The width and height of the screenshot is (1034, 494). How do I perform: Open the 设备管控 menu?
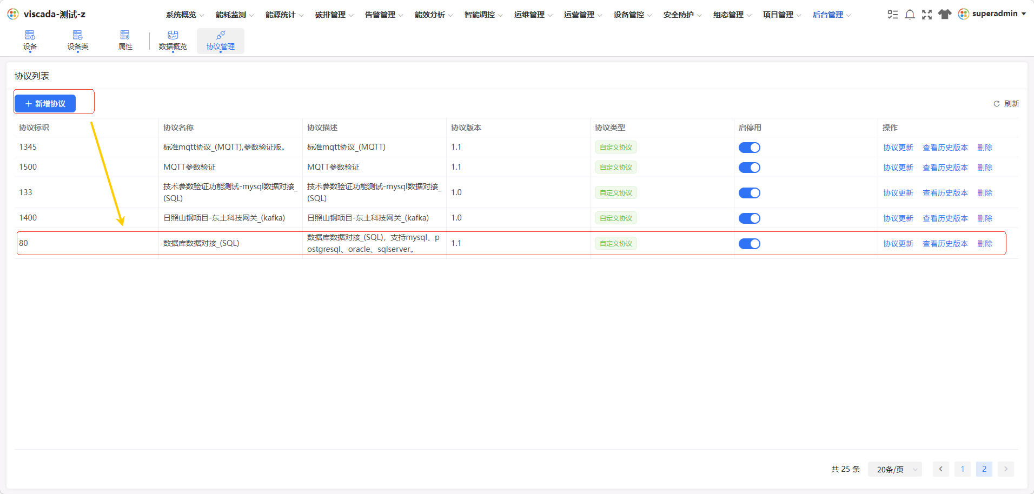[633, 15]
